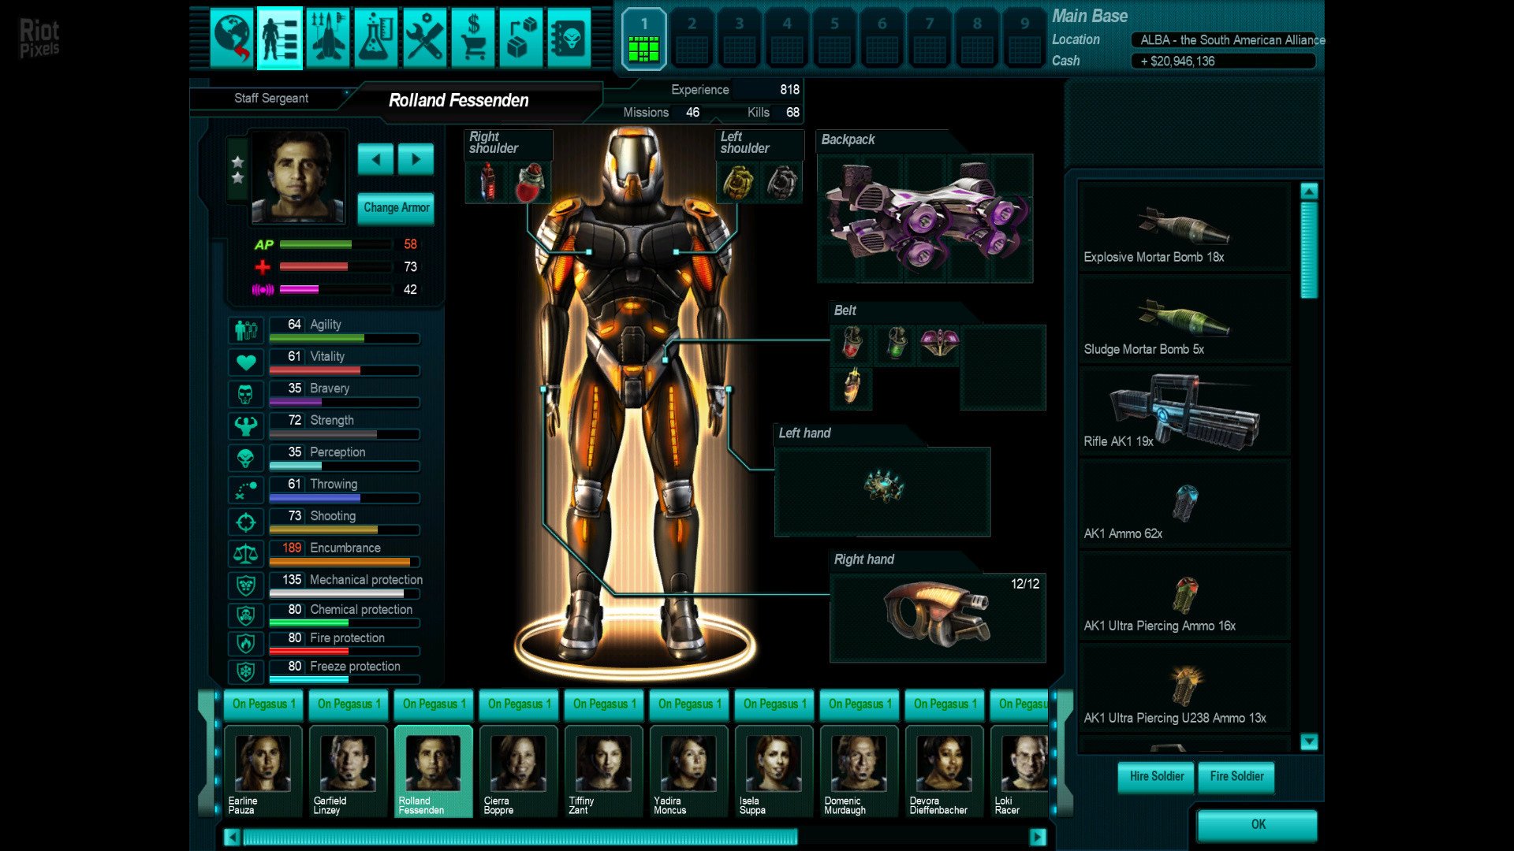Click the inventory scrollbar down arrow
The image size is (1514, 851).
click(x=1309, y=741)
